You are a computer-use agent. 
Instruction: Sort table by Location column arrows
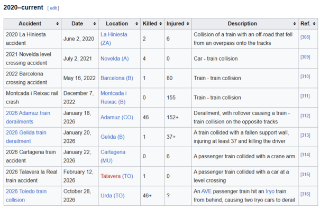click(136, 24)
